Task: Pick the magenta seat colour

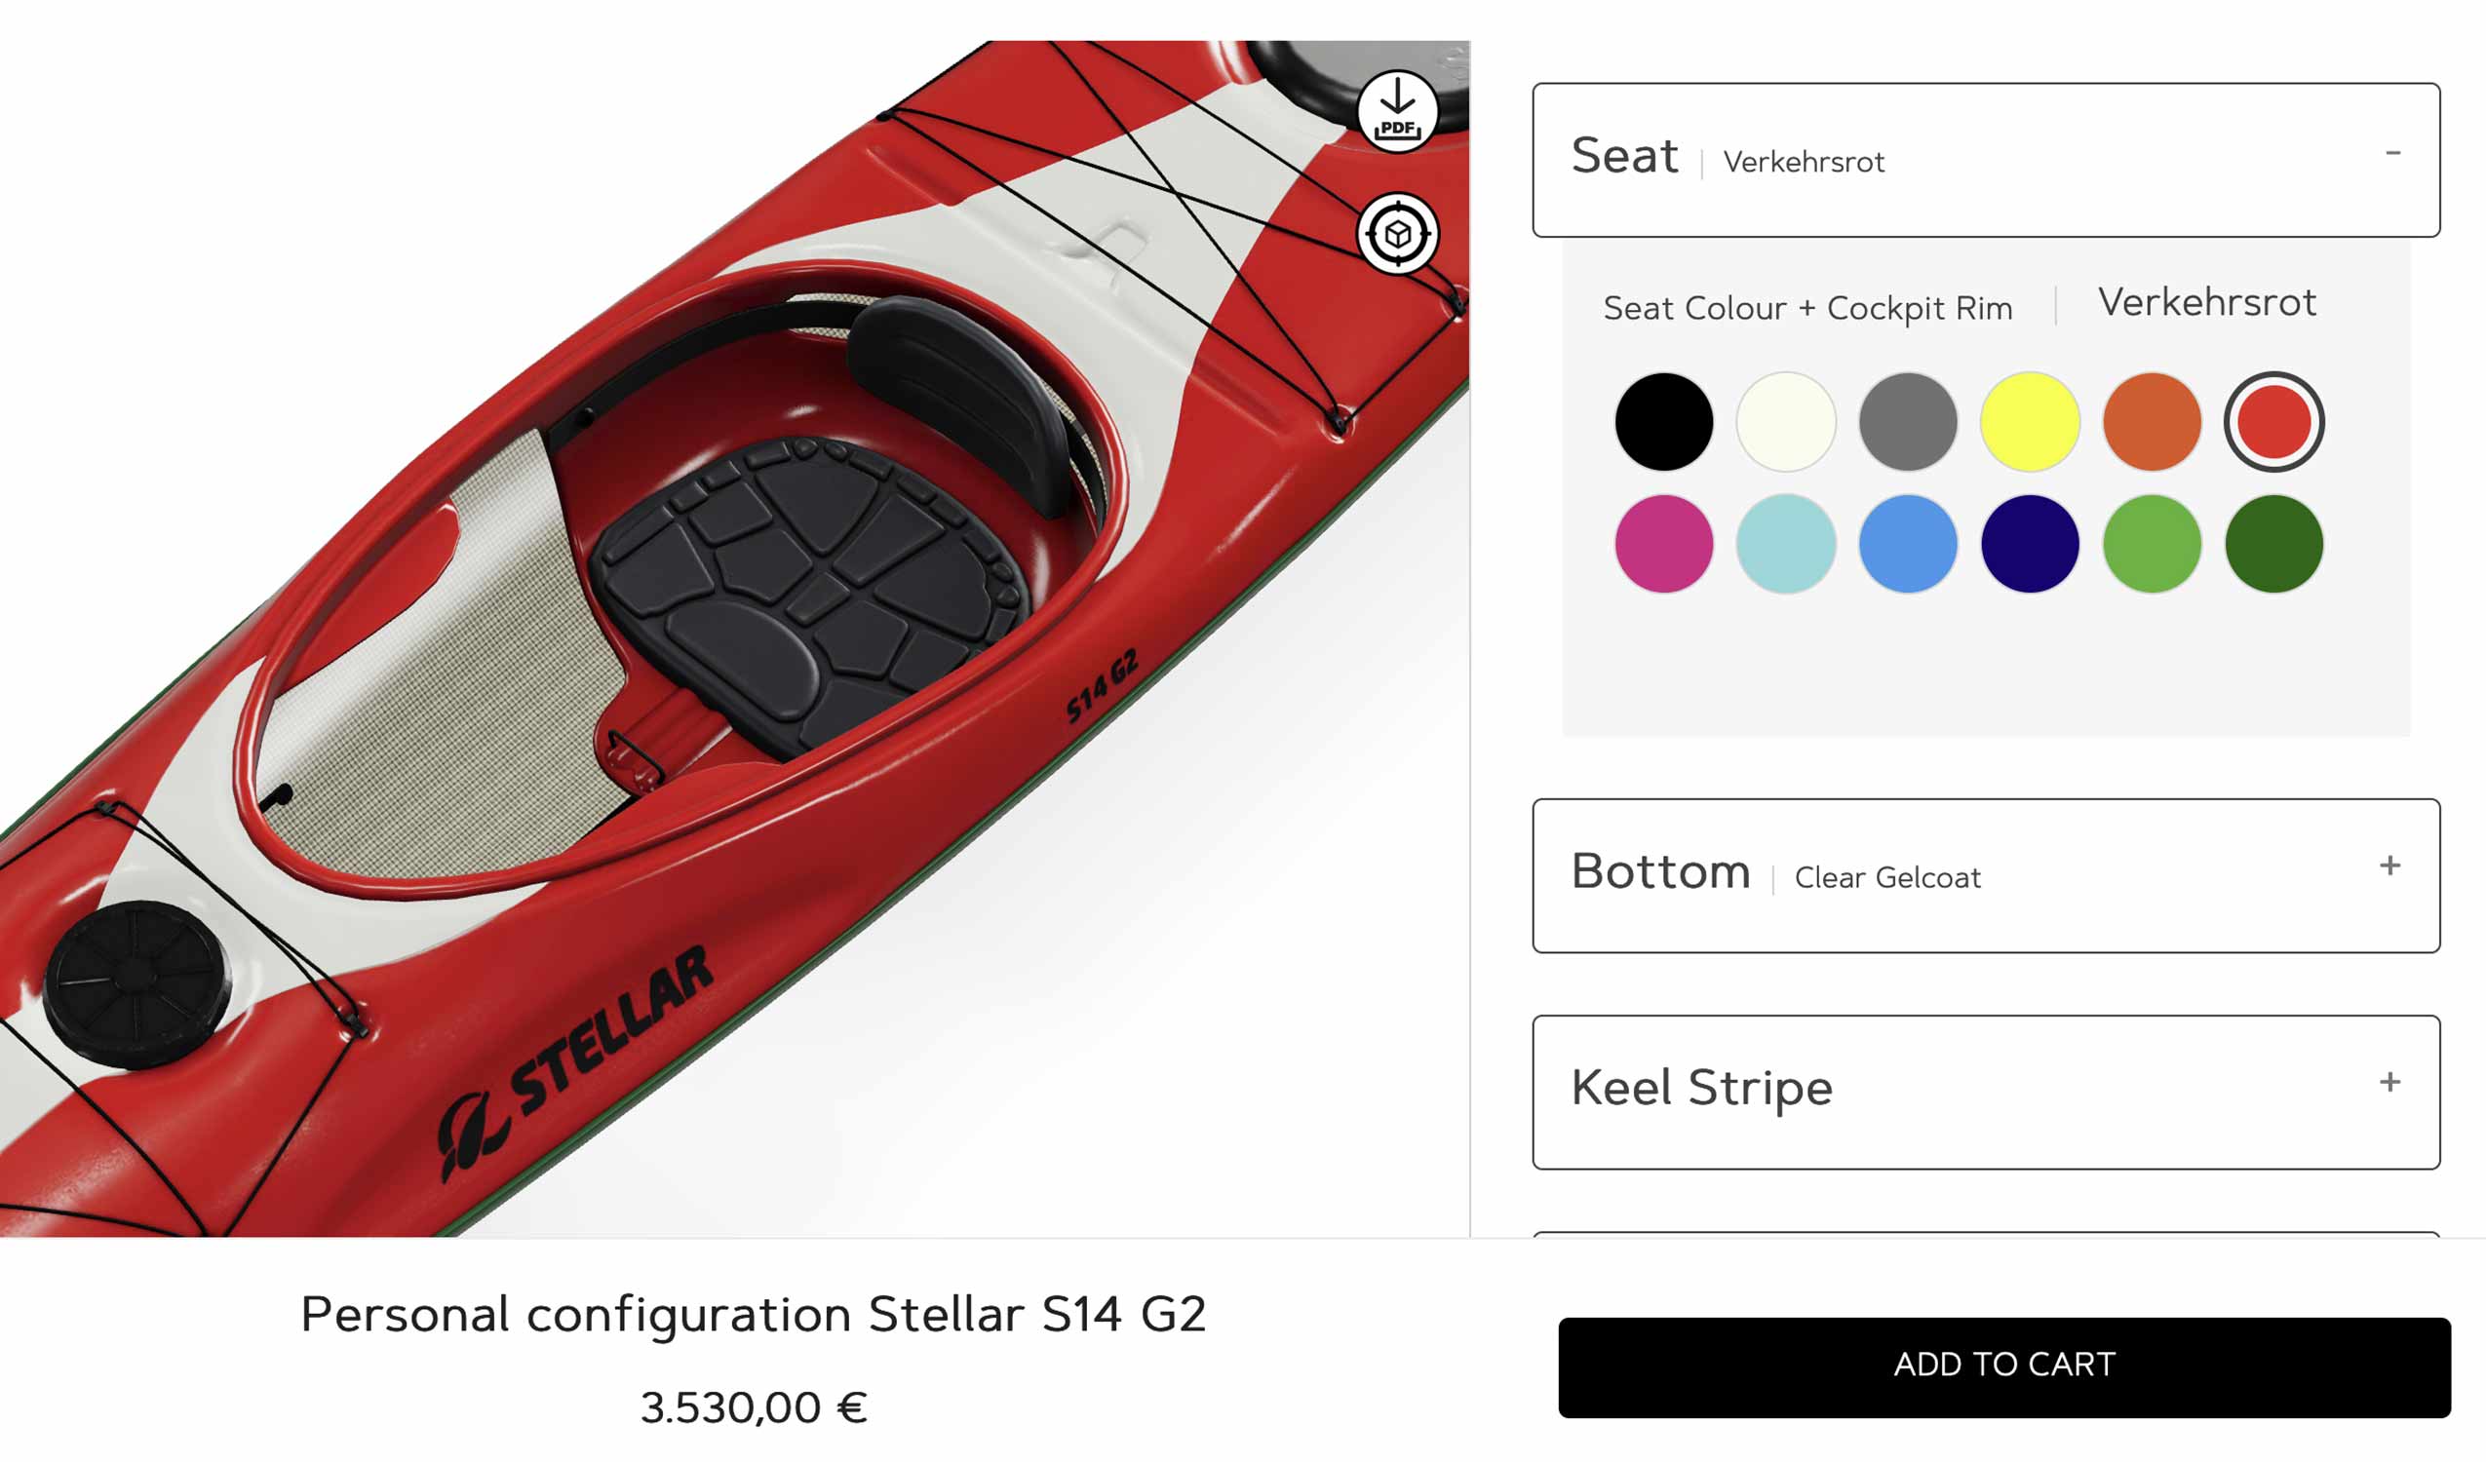Action: click(x=1663, y=545)
